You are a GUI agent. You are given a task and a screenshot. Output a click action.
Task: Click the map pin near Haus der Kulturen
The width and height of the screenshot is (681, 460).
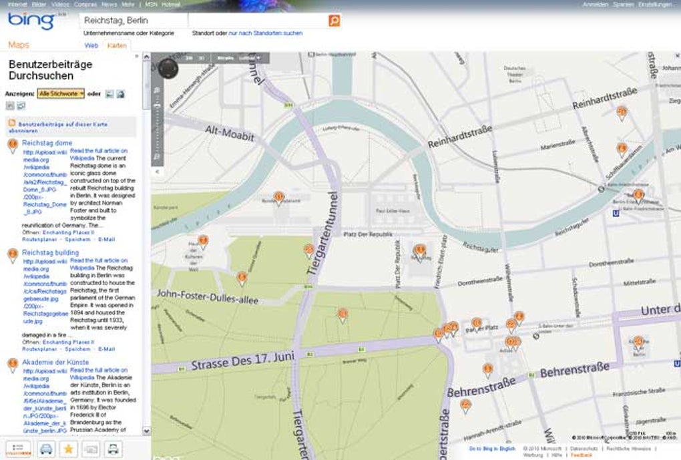click(203, 242)
